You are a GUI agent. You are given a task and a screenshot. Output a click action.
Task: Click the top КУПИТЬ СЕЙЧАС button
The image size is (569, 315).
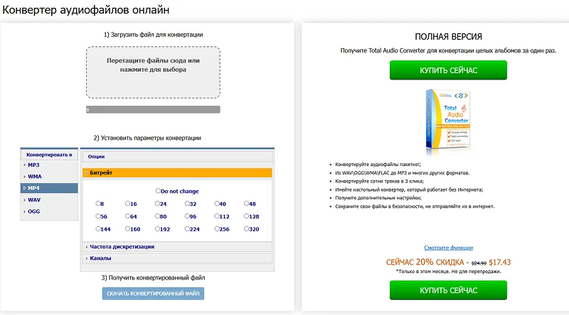coord(448,70)
